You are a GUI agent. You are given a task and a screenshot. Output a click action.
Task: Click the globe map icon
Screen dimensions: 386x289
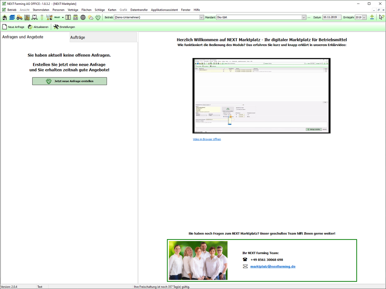[x=83, y=17]
